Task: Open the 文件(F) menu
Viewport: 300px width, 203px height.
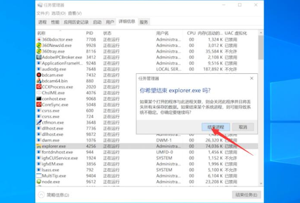Action: 43,13
